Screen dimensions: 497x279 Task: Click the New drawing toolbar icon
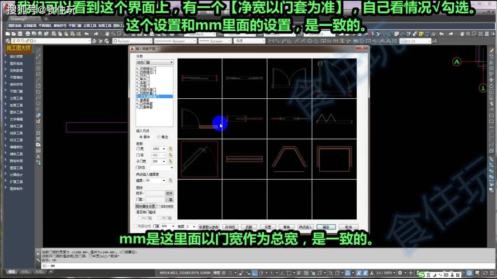coord(8,33)
